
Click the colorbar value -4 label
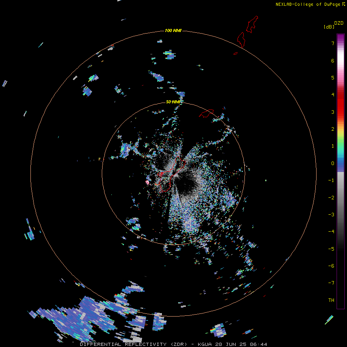coord(331,232)
